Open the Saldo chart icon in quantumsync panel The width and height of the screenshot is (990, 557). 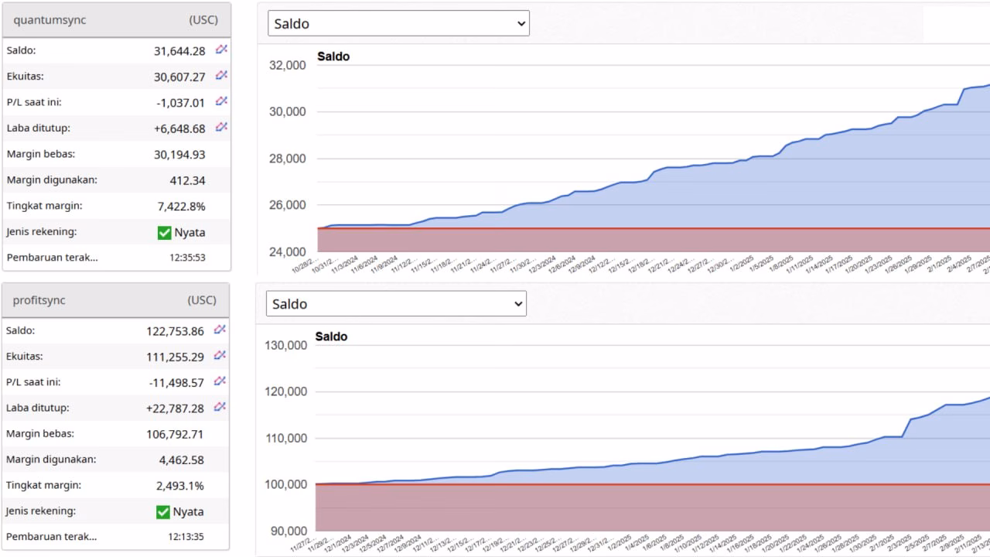click(x=221, y=50)
